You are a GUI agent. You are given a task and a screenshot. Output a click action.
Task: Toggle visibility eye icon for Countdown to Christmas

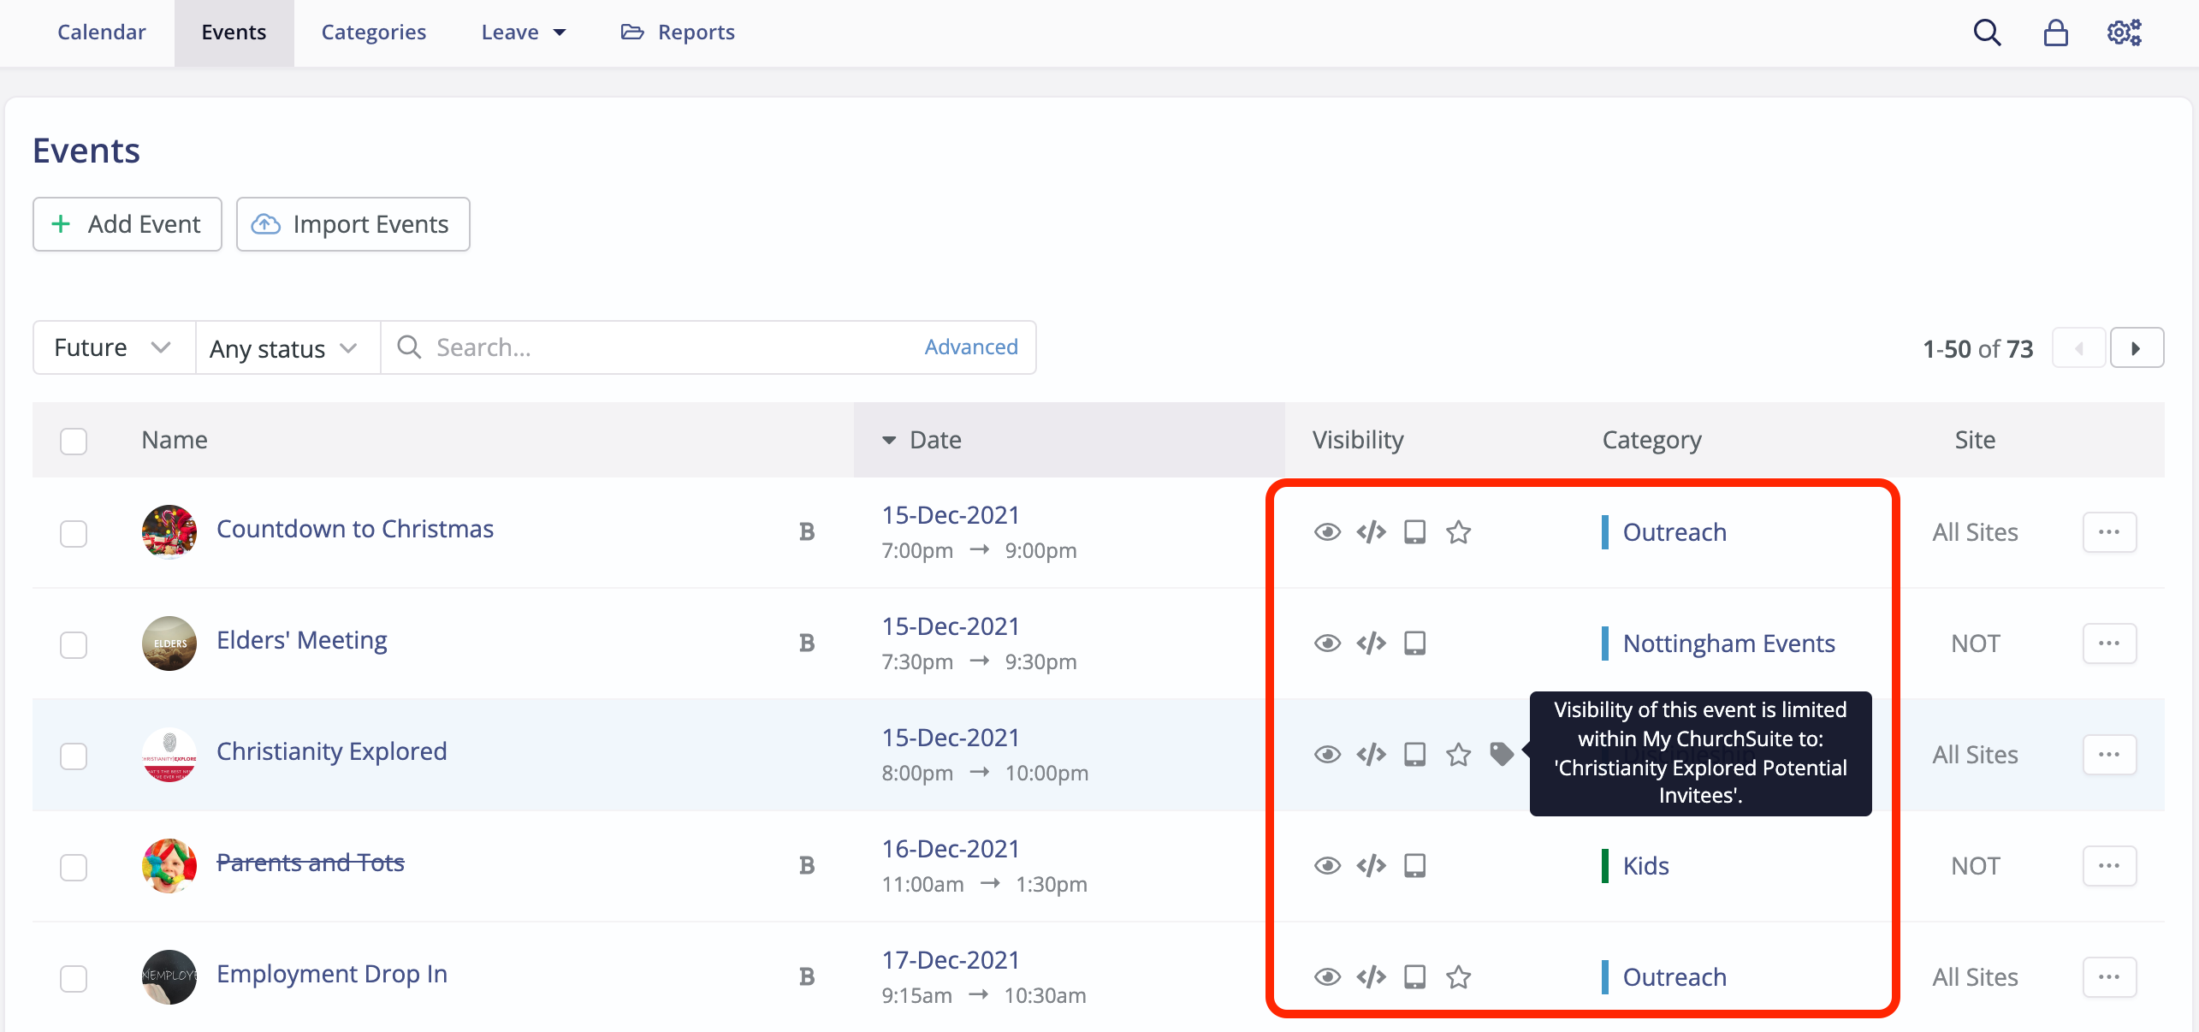1327,531
